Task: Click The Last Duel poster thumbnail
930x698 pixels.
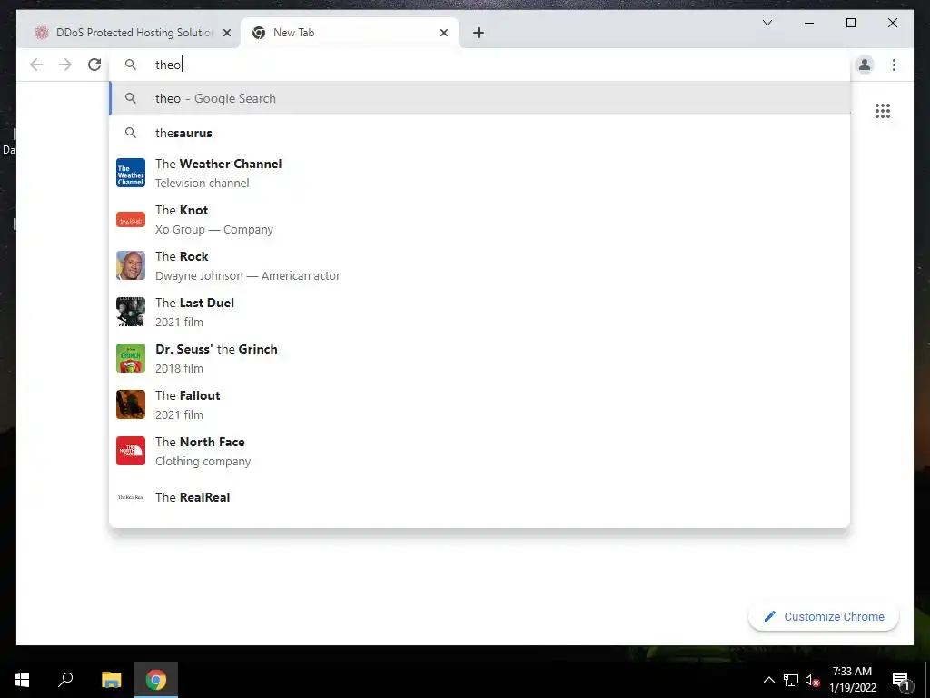Action: 131,312
